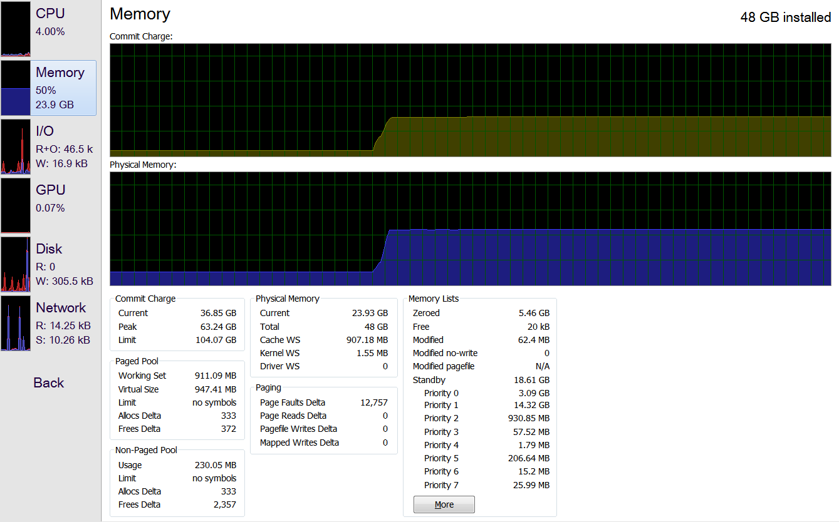Viewport: 839px width, 522px height.
Task: Click Page Faults Delta value 12,757
Action: tap(374, 402)
